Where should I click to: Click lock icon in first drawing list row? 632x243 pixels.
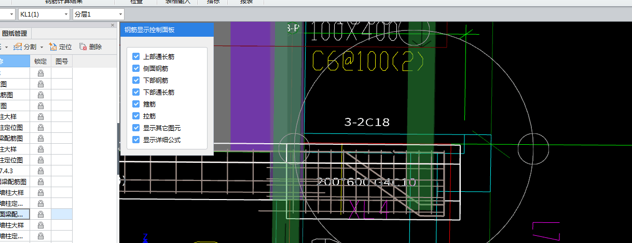coord(40,73)
